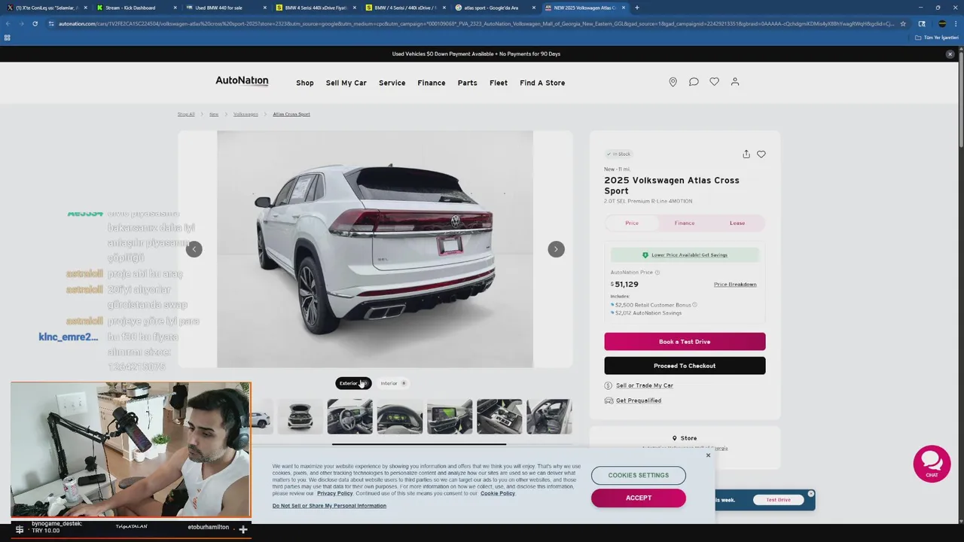Open the store location pin icon

tap(673, 82)
